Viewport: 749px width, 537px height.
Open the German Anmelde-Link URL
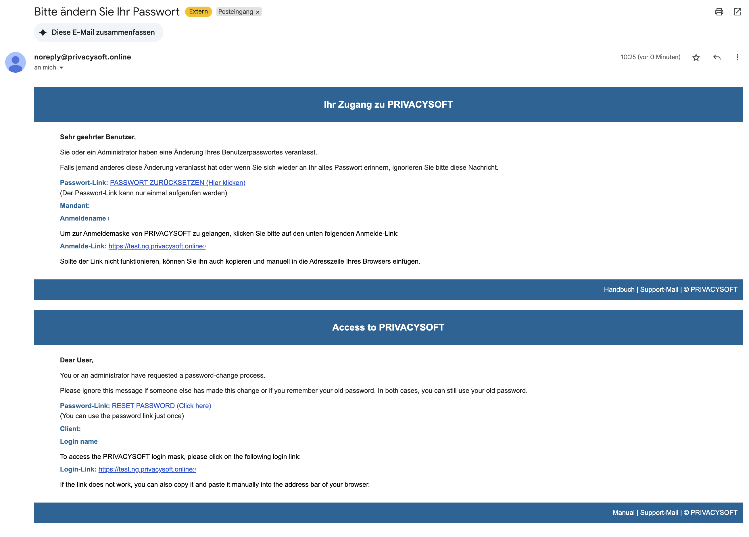tap(157, 246)
